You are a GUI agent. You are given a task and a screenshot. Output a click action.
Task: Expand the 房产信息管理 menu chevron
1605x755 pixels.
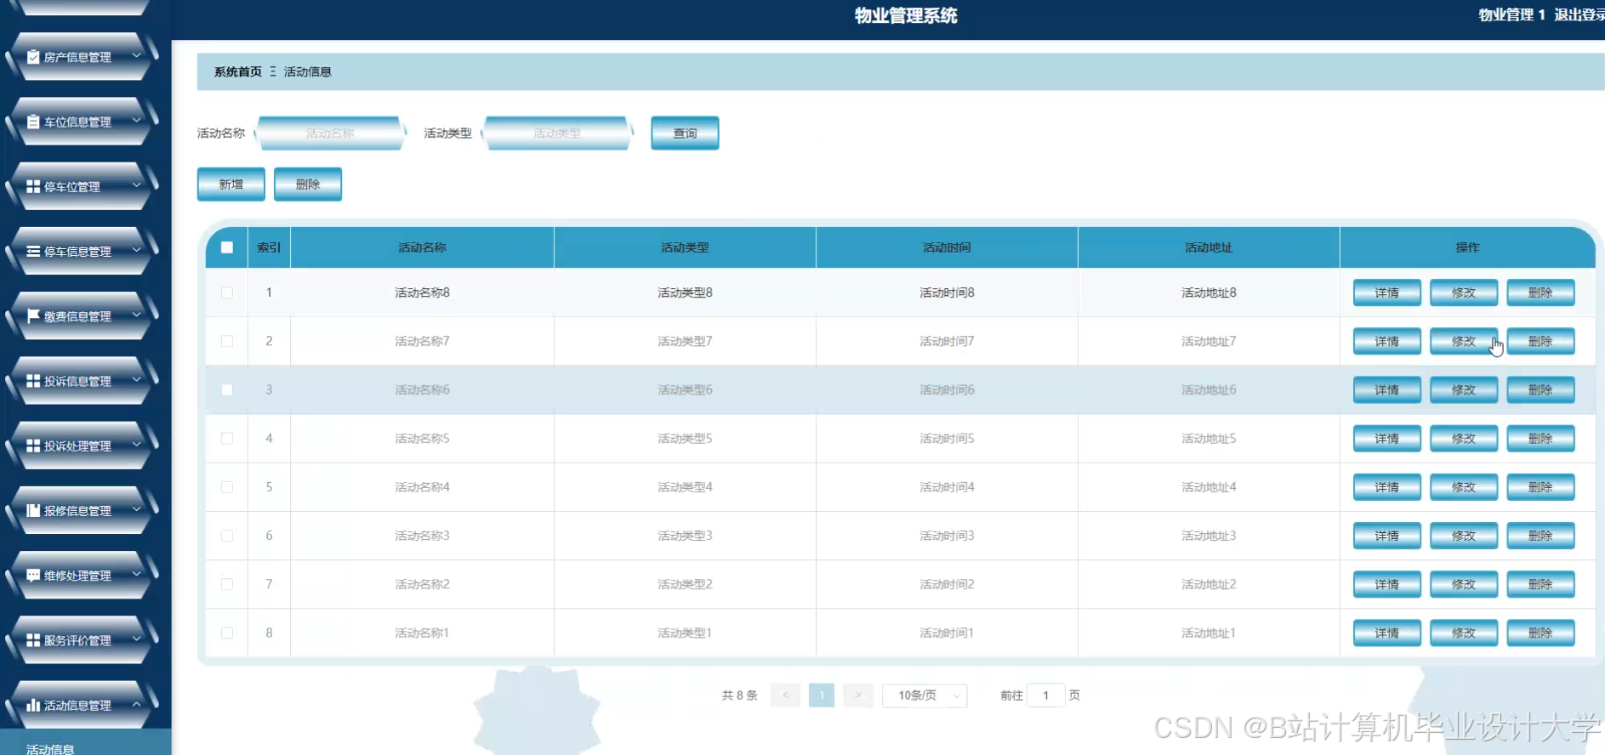[x=136, y=56]
